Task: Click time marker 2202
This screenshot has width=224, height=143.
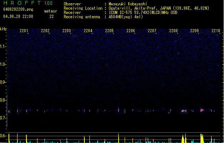Action: point(45,30)
